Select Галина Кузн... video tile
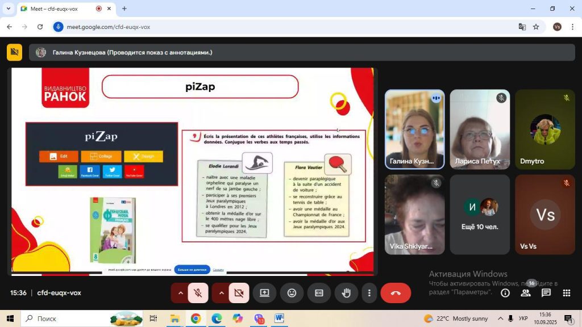 [414, 129]
